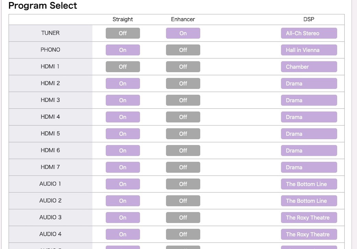Screen dimensions: 357x249
Task: Toggle Straight setting for HDMI 4
Action: click(123, 117)
